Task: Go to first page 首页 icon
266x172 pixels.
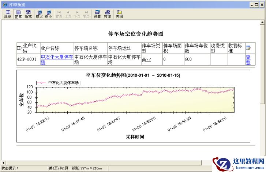Action: pyautogui.click(x=59, y=14)
